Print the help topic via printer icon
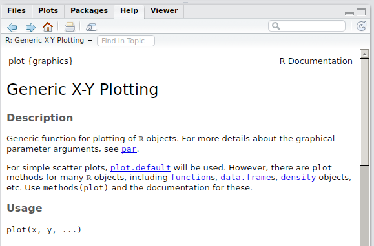 70,26
